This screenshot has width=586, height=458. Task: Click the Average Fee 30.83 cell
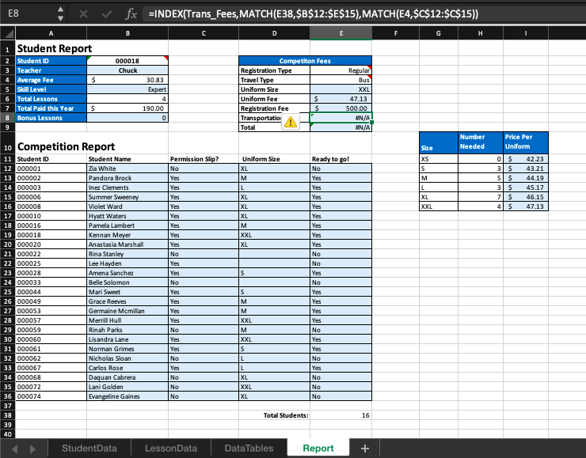coord(127,80)
